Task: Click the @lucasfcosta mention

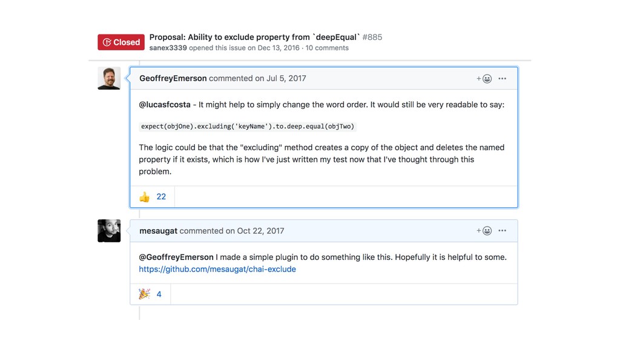Action: tap(165, 105)
